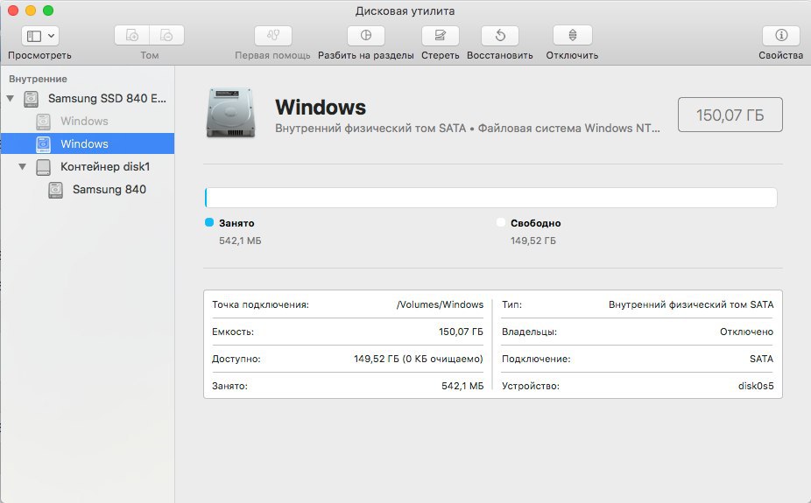Click the /Volumes/Windows mount point value
811x503 pixels.
441,304
